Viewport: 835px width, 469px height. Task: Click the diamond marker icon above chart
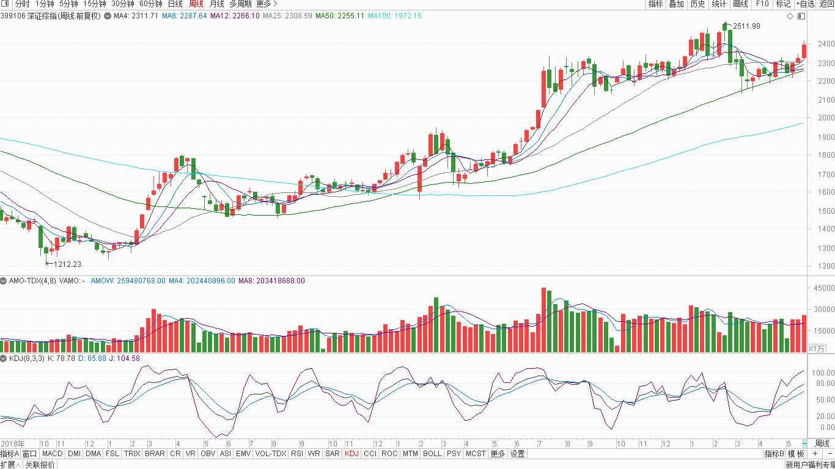(790, 16)
